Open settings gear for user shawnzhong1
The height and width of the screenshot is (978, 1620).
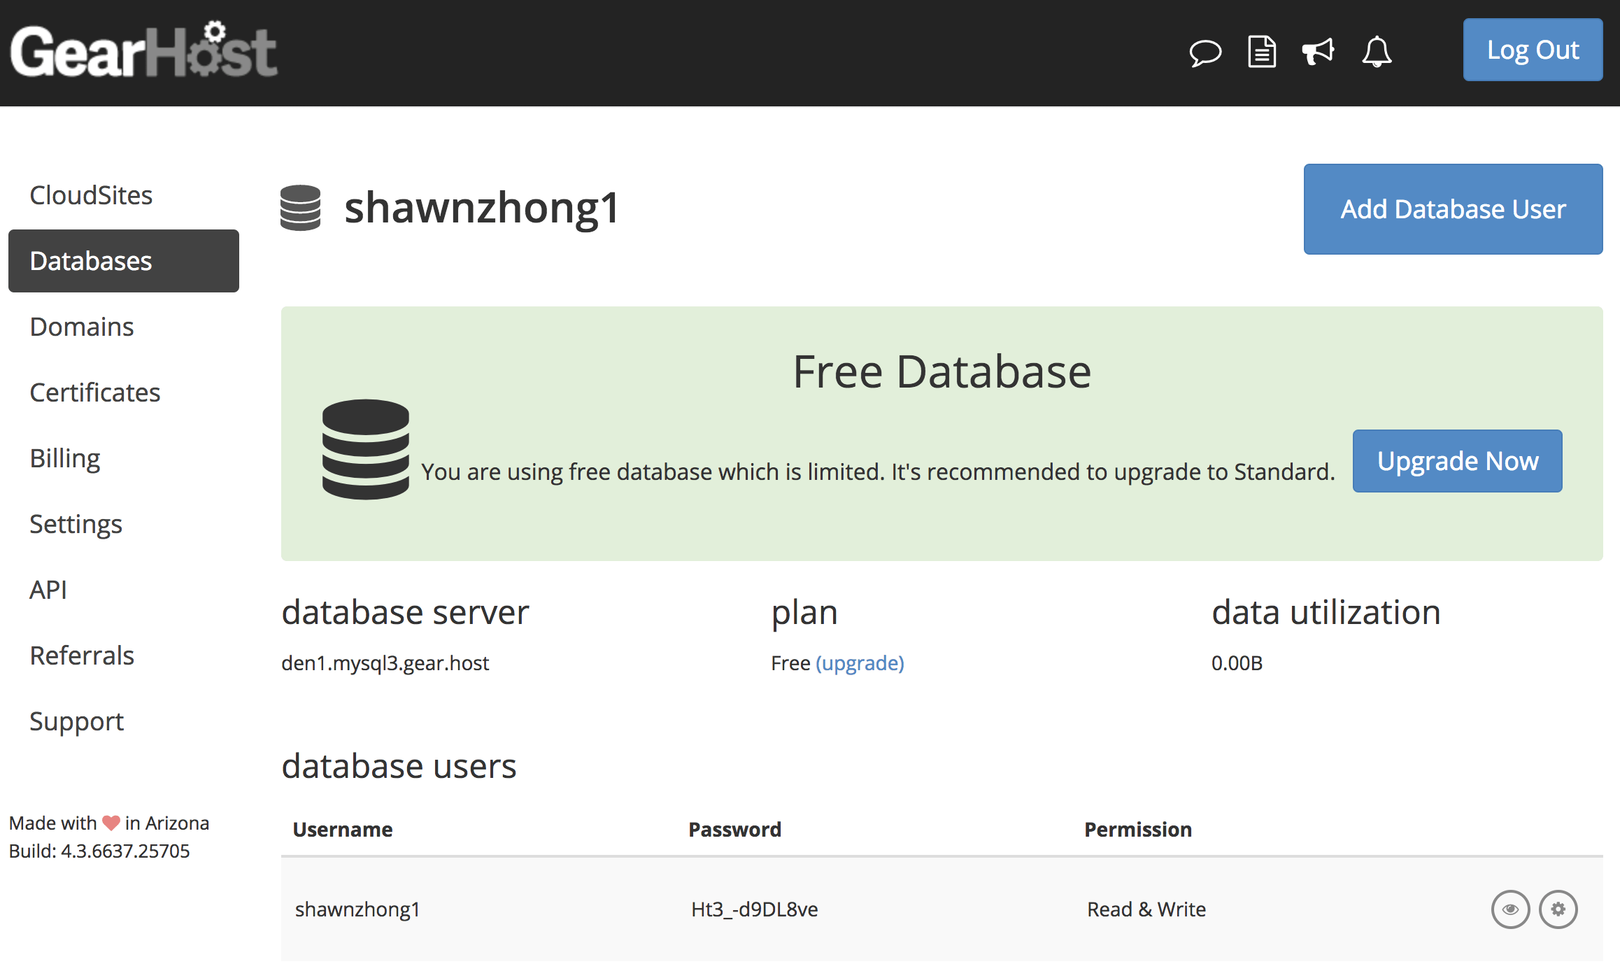pos(1558,909)
